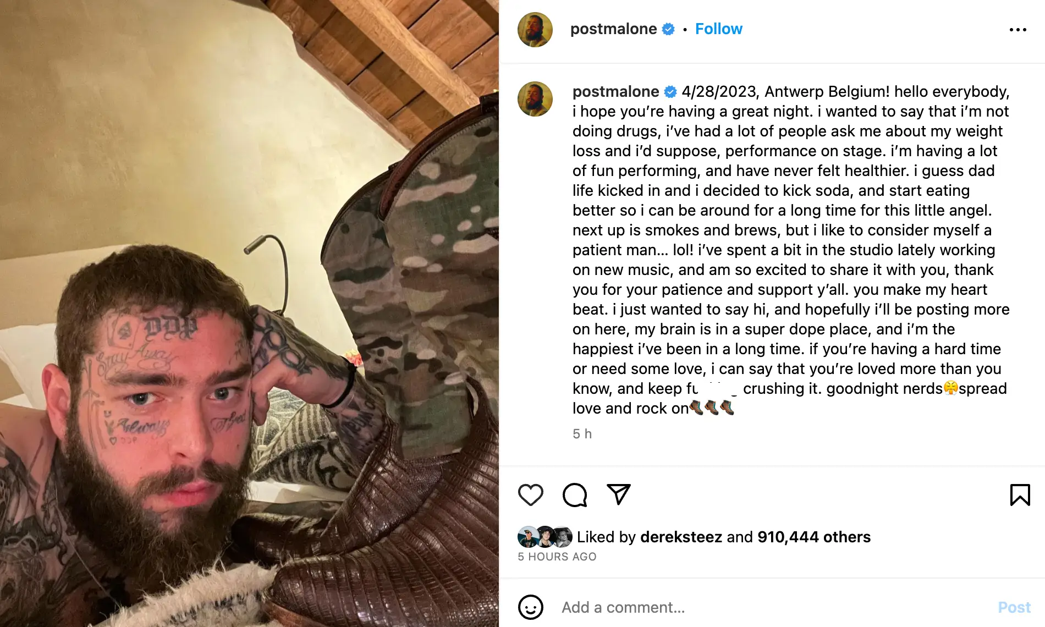Follow the postmalone account

pos(718,29)
